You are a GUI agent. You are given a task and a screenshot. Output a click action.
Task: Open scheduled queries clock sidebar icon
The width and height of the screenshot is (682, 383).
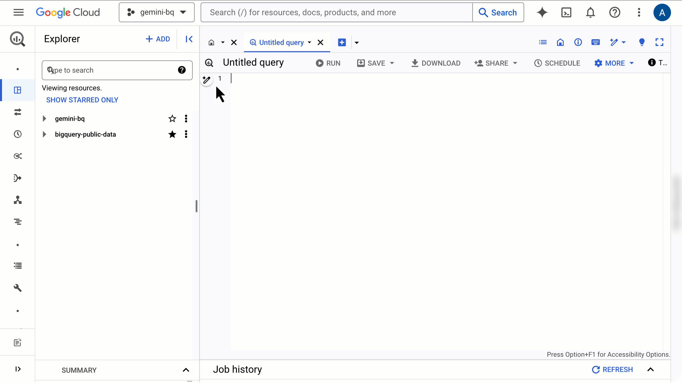(18, 134)
